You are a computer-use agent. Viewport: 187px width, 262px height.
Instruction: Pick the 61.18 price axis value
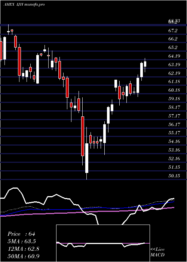[174, 82]
